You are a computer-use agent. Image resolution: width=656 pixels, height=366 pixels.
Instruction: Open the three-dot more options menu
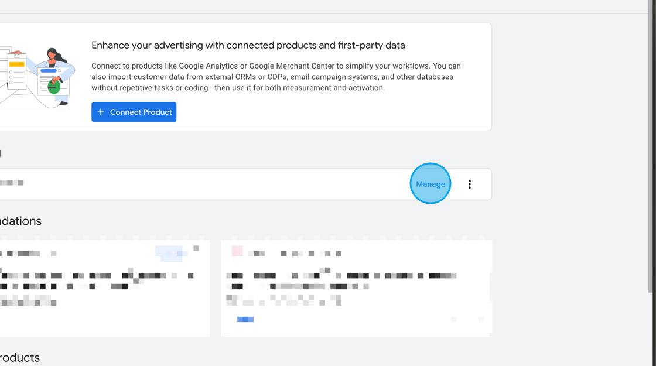tap(469, 184)
